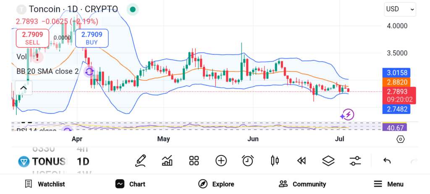The height and width of the screenshot is (194, 430).
Task: Open the Watchlist tab
Action: pos(45,184)
